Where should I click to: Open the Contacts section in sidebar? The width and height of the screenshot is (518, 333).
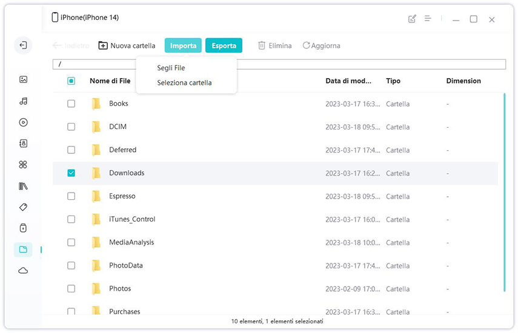(23, 143)
